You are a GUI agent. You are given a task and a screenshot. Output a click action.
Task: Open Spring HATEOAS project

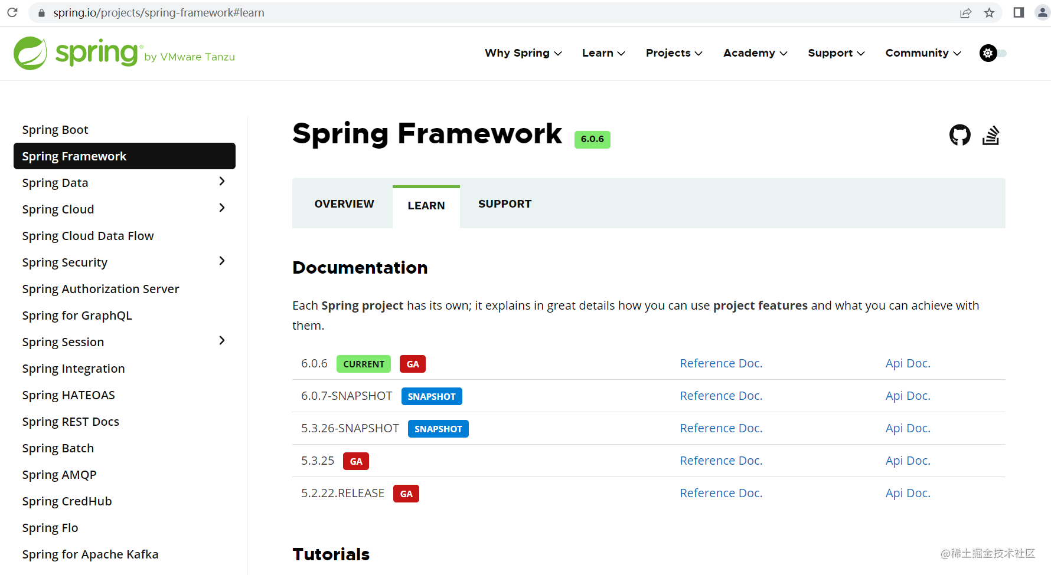[68, 395]
